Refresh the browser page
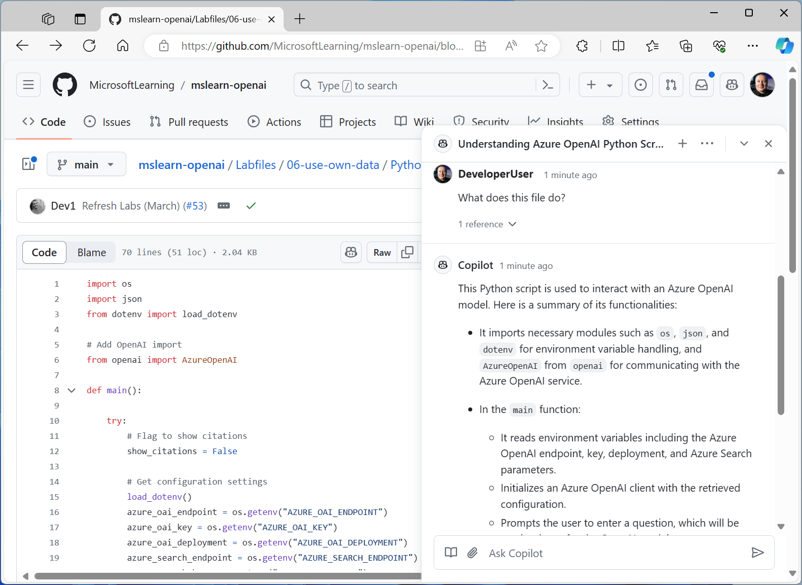The height and width of the screenshot is (585, 802). [x=89, y=46]
